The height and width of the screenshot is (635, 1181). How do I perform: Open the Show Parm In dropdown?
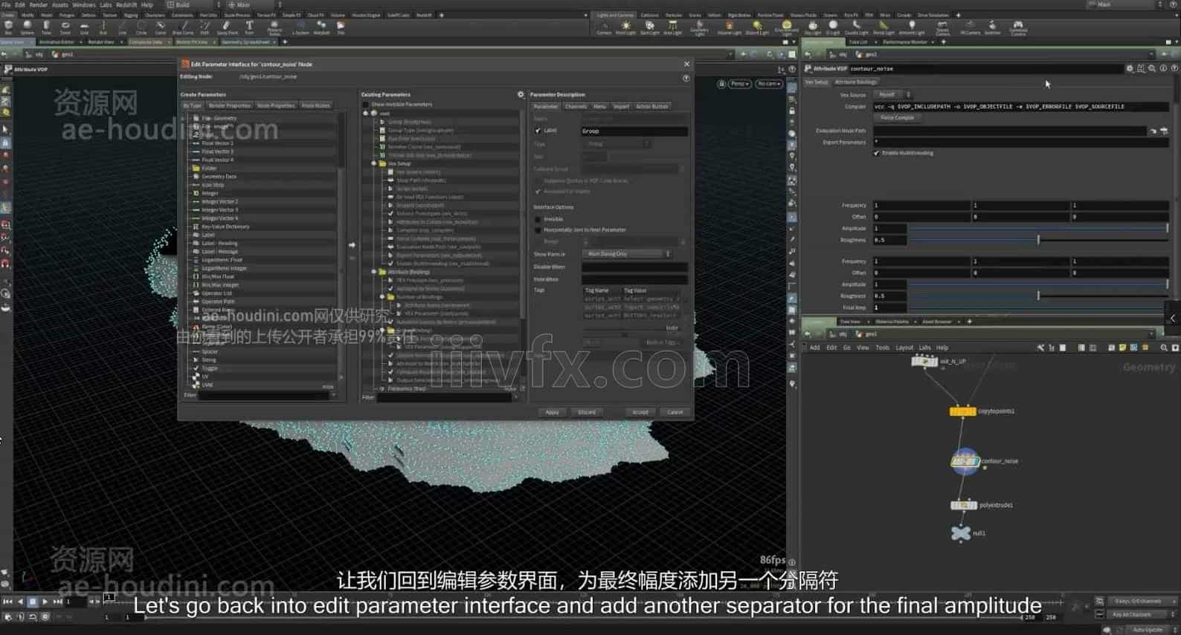pyautogui.click(x=627, y=254)
